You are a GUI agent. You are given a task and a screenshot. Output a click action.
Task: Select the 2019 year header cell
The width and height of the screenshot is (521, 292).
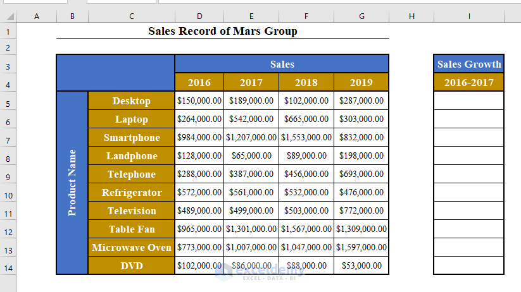361,82
